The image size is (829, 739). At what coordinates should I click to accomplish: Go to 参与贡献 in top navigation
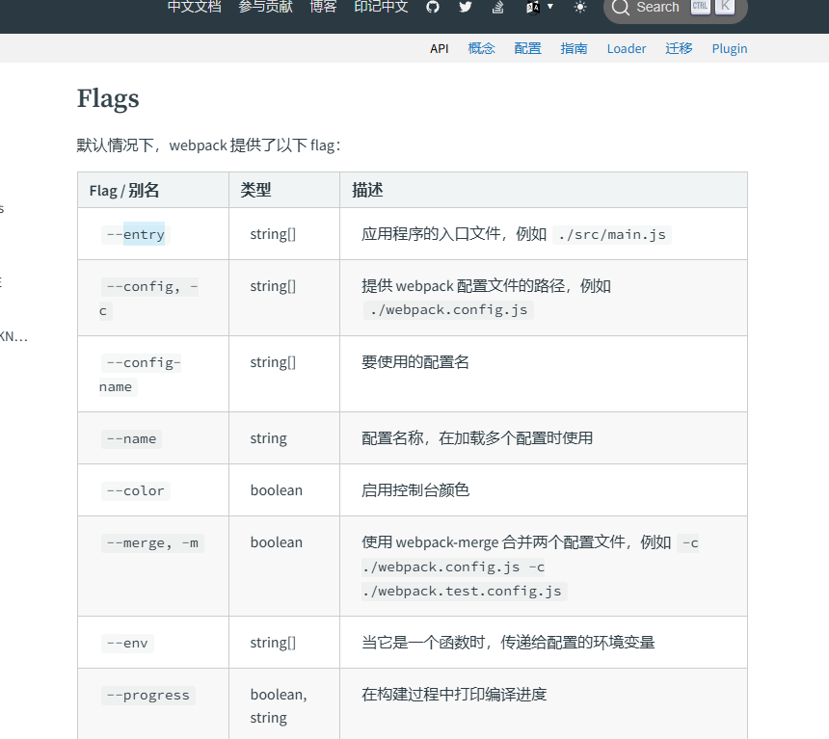(265, 7)
